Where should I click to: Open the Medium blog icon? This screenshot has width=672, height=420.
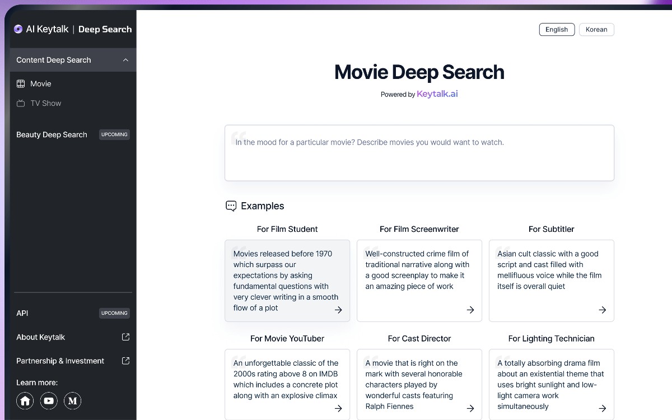coord(72,401)
